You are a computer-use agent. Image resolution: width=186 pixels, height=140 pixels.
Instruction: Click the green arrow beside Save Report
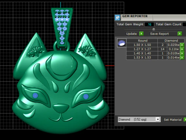[x=180, y=34]
